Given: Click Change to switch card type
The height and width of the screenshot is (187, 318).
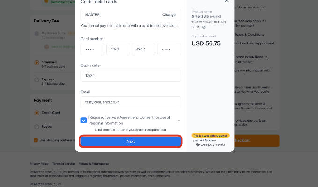Looking at the screenshot, I should tap(169, 15).
